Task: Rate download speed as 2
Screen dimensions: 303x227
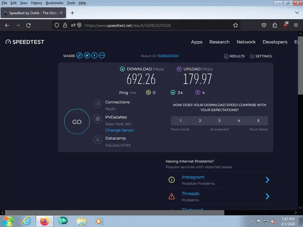Action: point(200,121)
